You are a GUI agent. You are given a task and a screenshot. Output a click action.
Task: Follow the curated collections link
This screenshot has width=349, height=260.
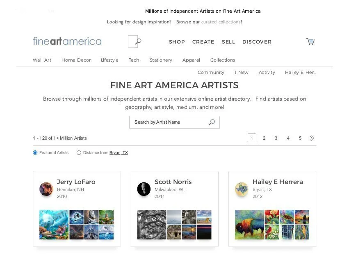coord(221,22)
